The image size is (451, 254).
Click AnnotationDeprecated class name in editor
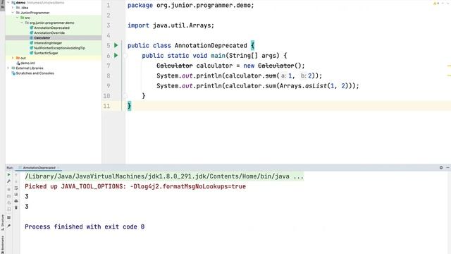tap(211, 45)
